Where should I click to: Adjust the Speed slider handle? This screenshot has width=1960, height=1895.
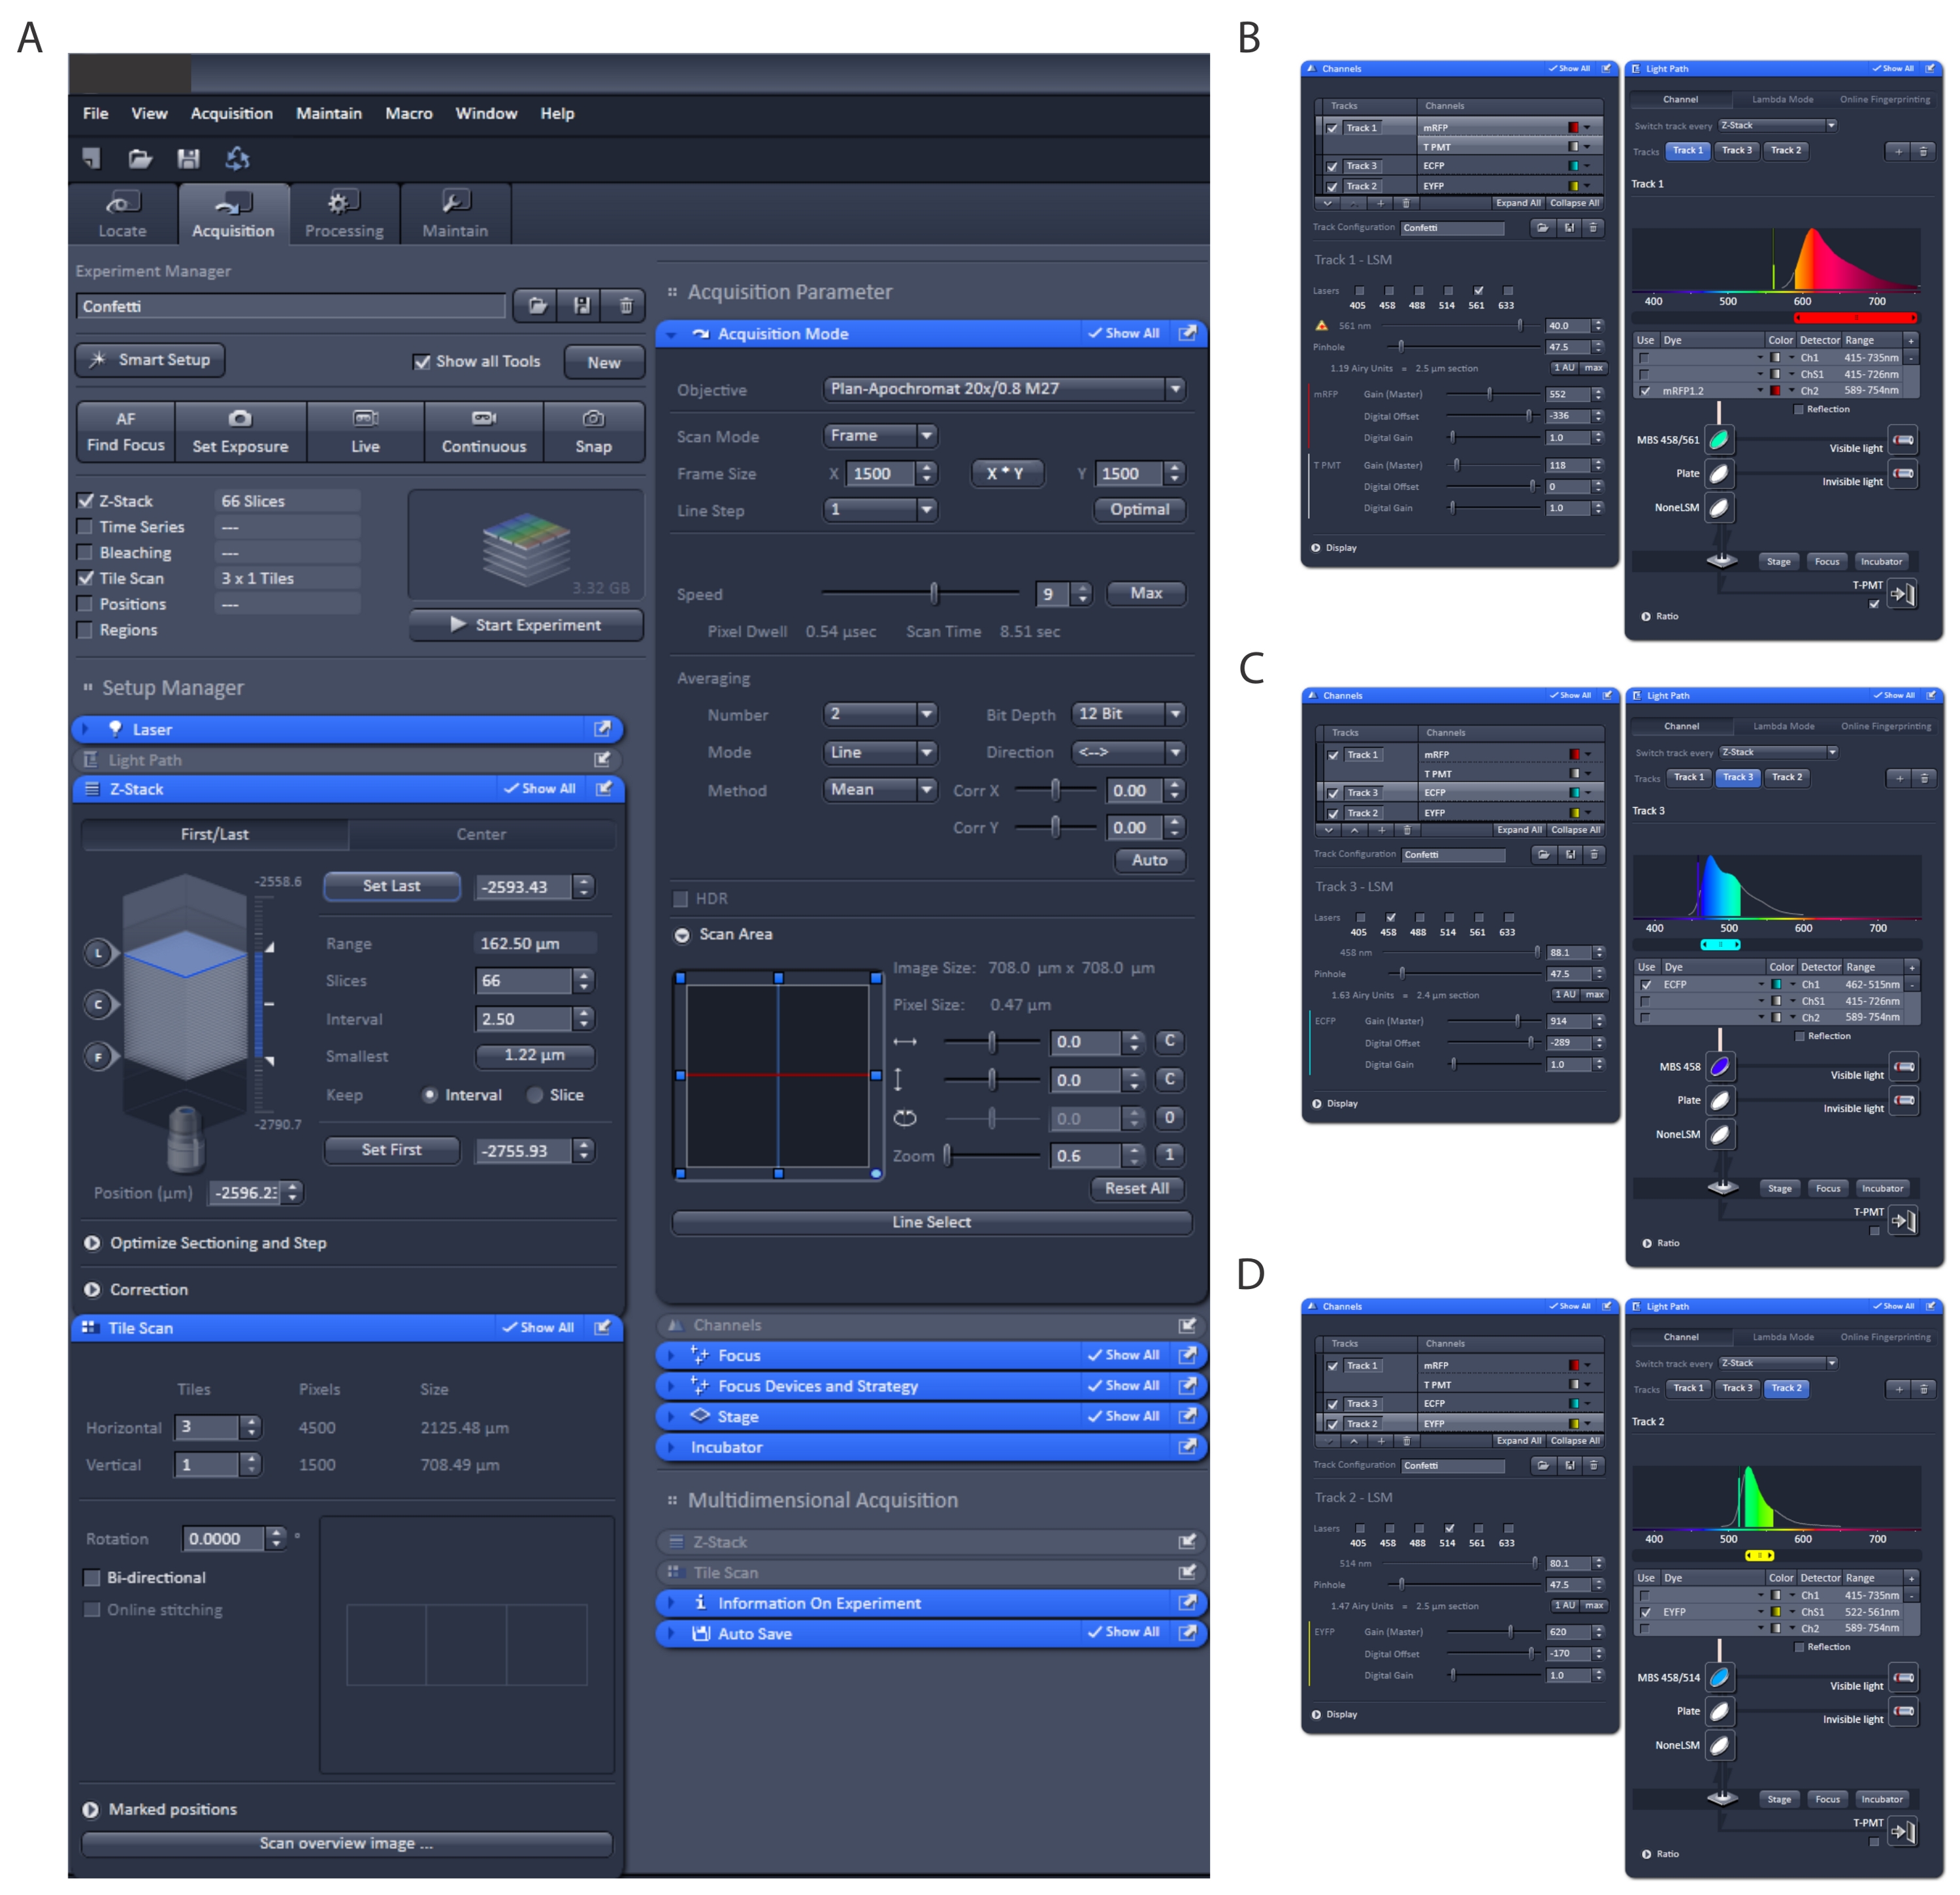[934, 594]
